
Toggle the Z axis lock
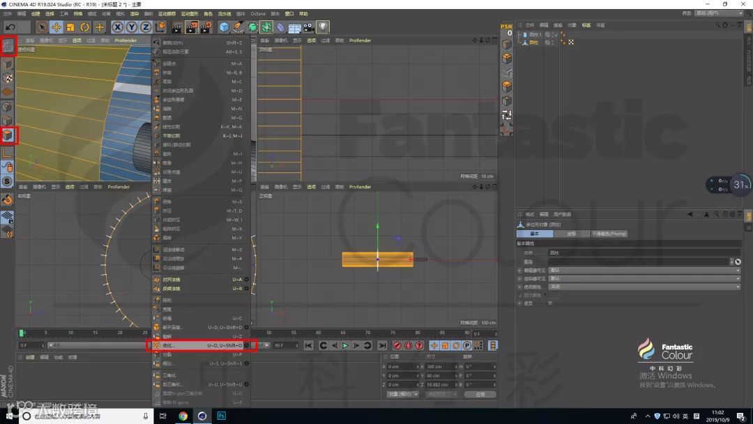tap(145, 27)
